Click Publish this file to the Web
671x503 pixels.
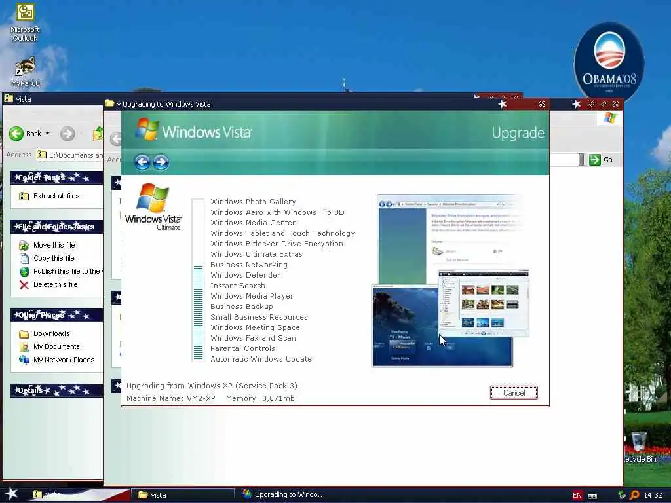click(67, 271)
